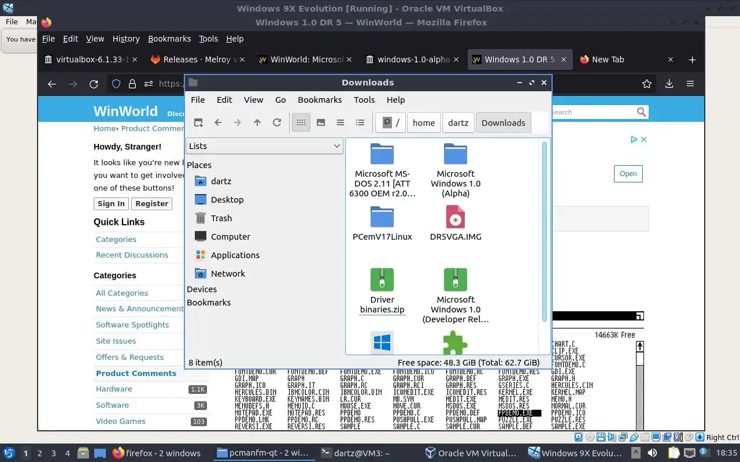The width and height of the screenshot is (740, 462).
Task: Select Microsoft MS-DOS 2.11 folder
Action: [382, 170]
